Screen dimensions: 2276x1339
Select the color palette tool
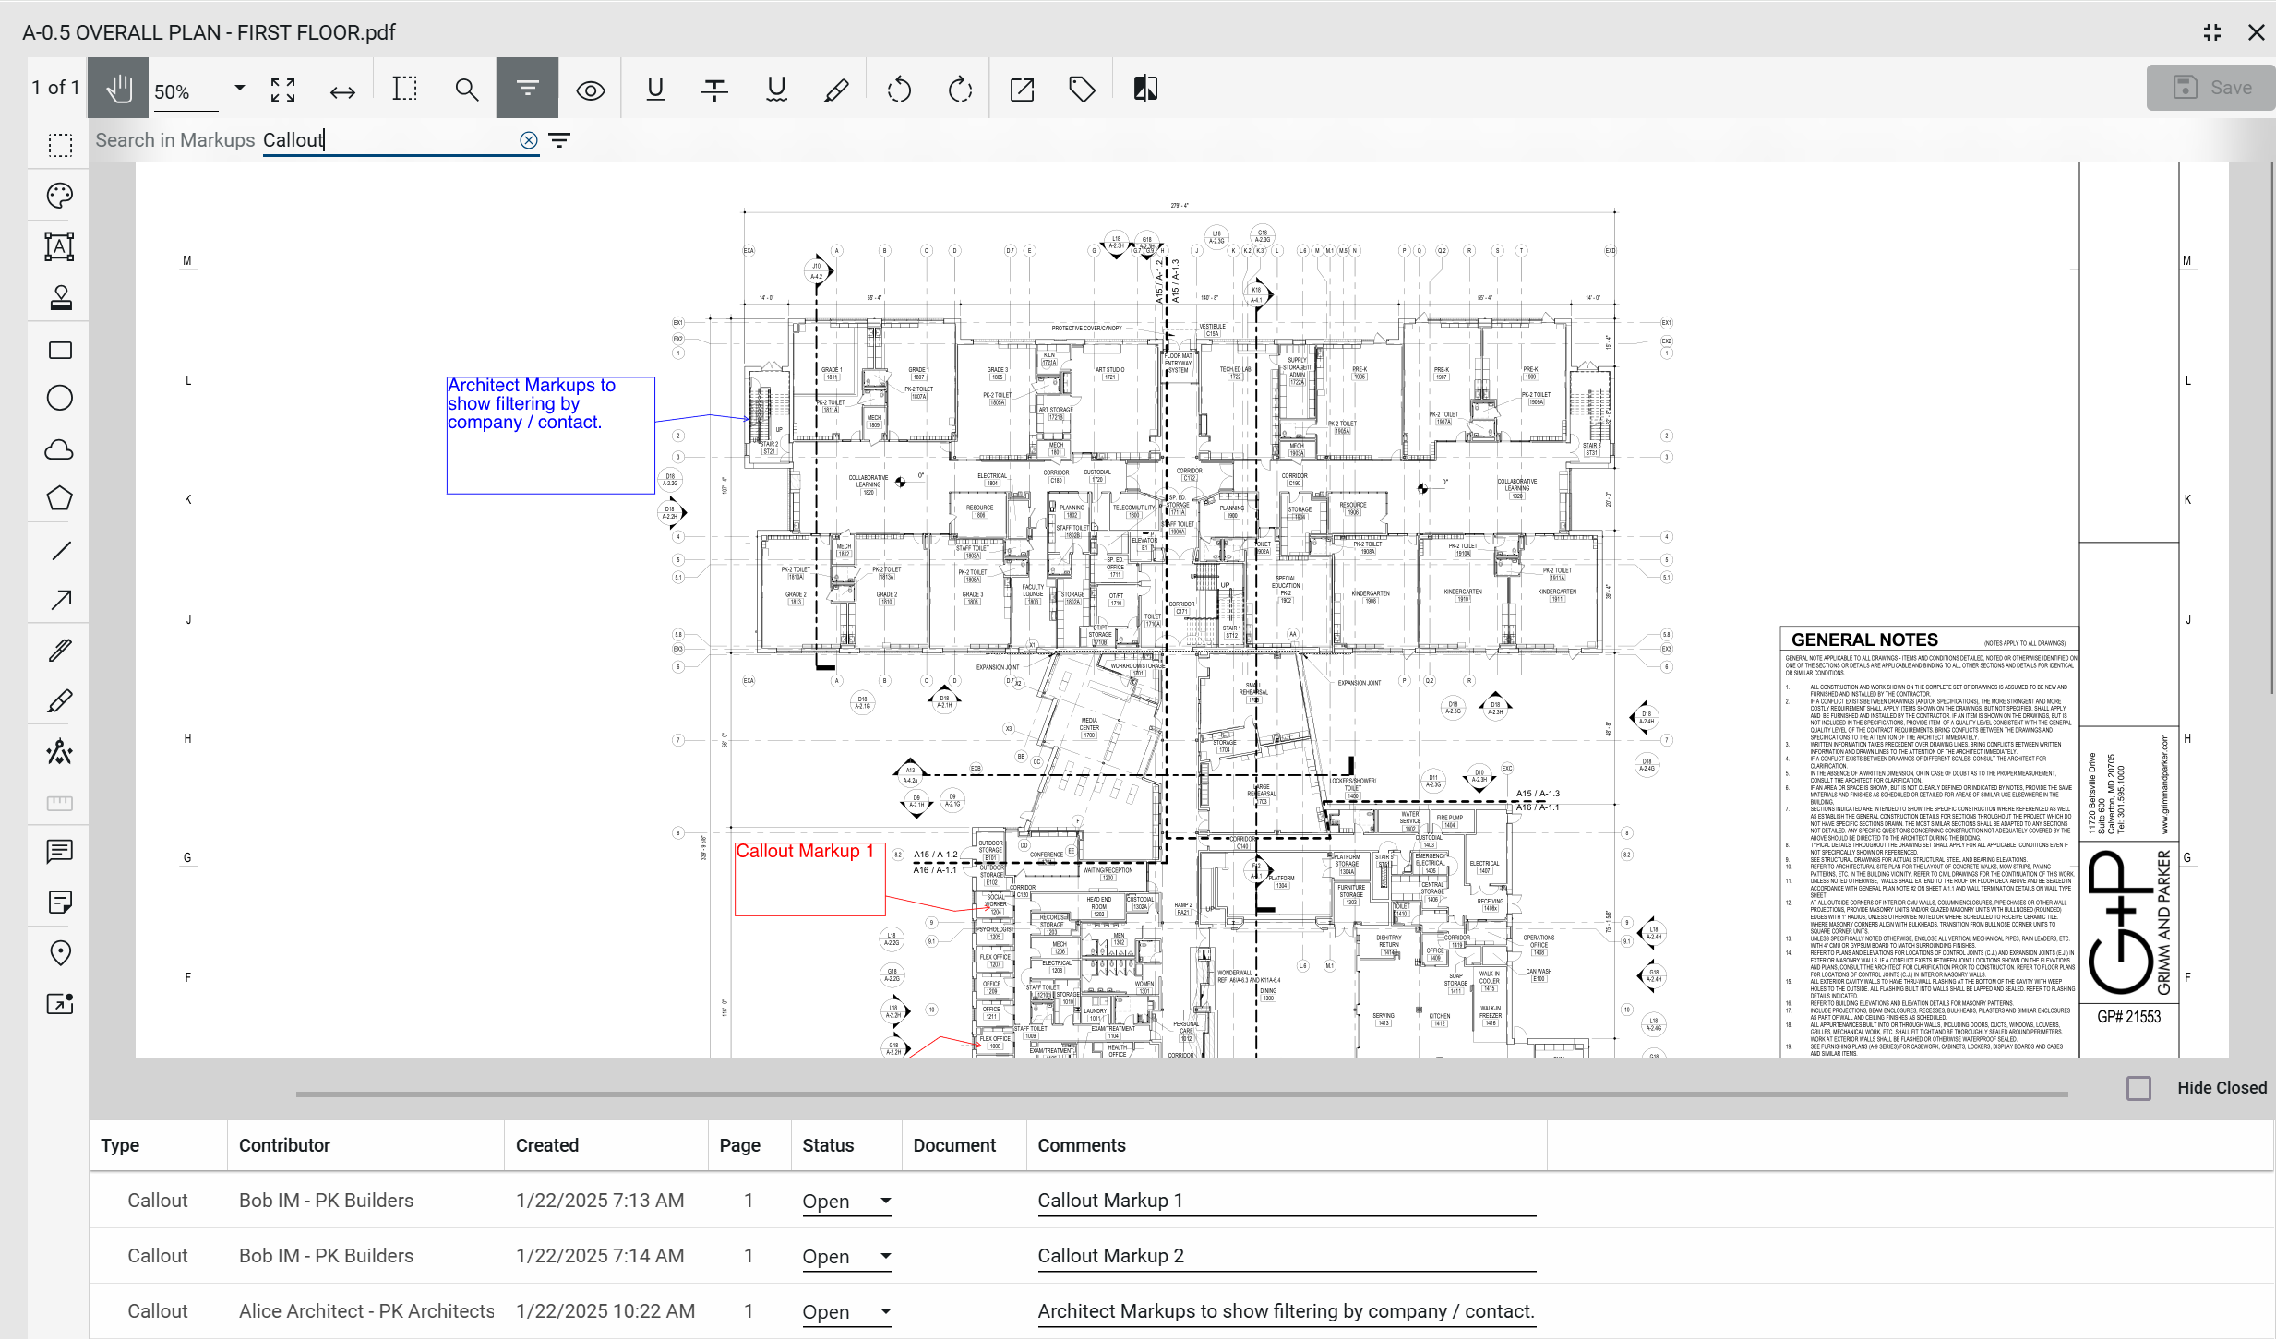[60, 196]
